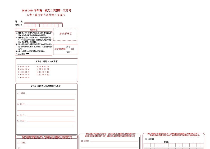This screenshot has width=210, height=149.
Task: Click the 第II卷 section heading
Action: pyautogui.click(x=46, y=86)
